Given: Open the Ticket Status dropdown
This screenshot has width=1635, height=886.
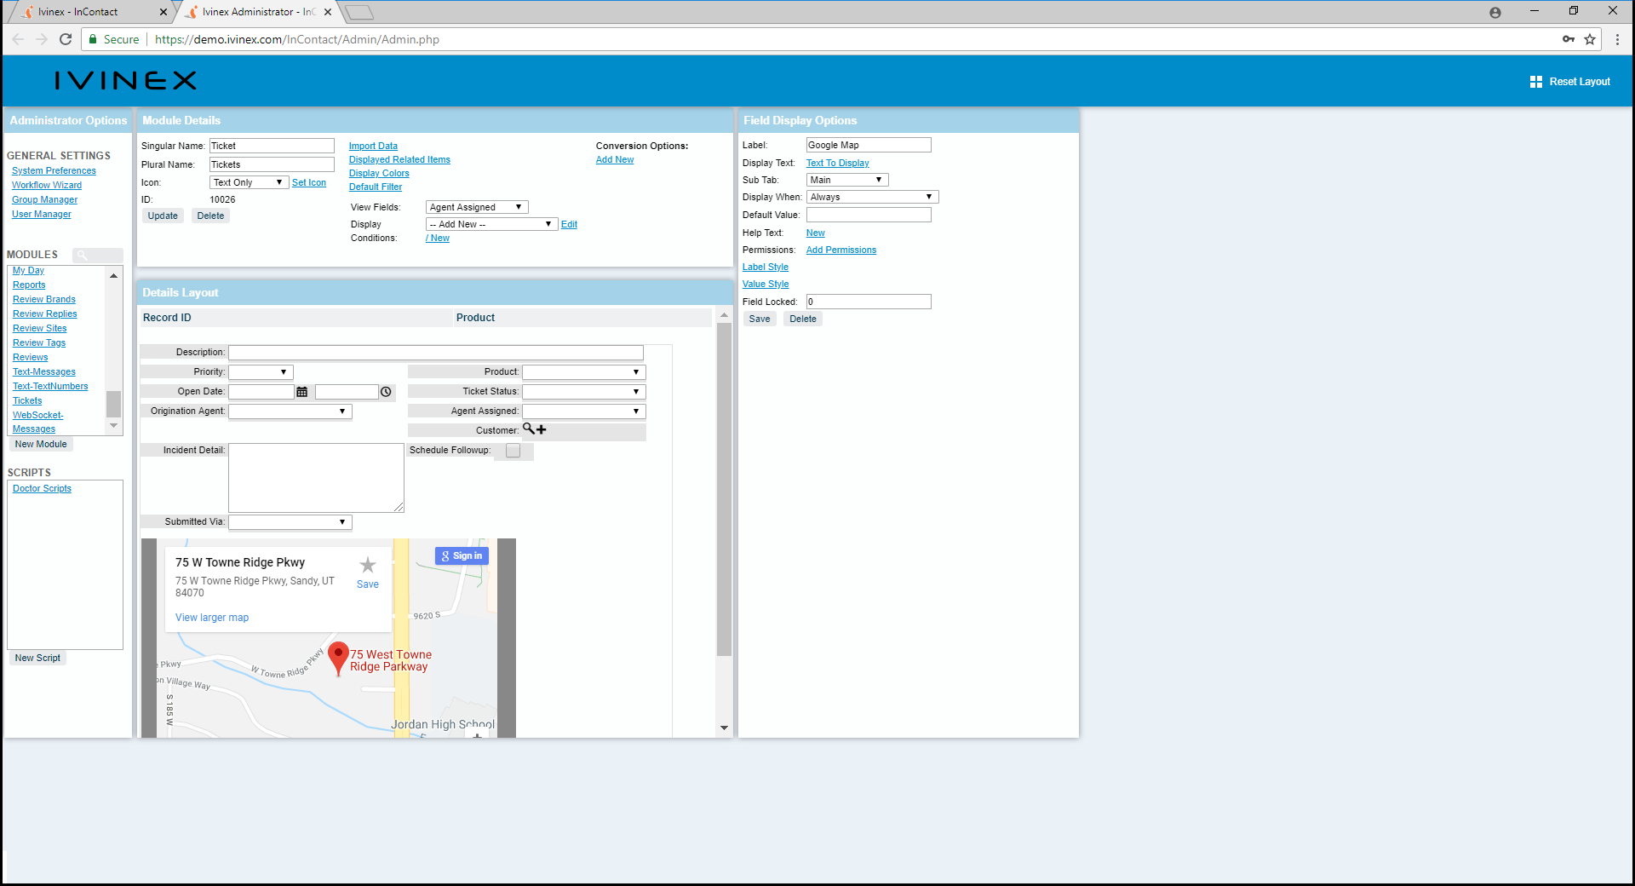Looking at the screenshot, I should 584,392.
